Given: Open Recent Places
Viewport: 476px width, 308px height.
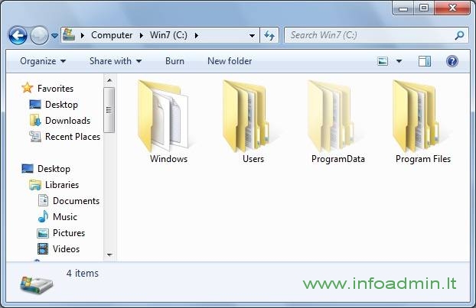Looking at the screenshot, I should [73, 137].
